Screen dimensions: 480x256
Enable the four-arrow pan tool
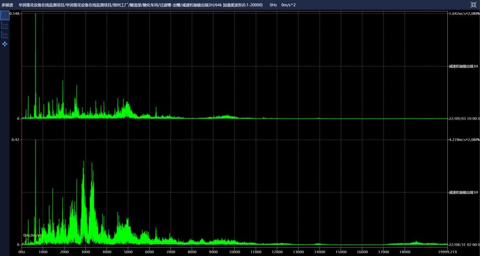[x=5, y=44]
